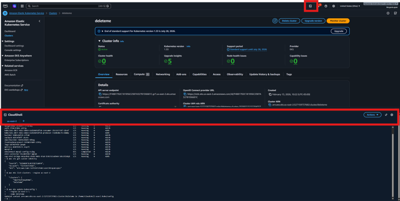This screenshot has width=400, height=201.
Task: Collapse the EKS sidebar with the chevron
Action: (39, 21)
